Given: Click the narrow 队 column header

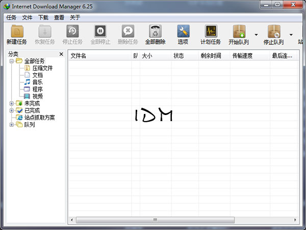Looking at the screenshot, I should (136, 56).
